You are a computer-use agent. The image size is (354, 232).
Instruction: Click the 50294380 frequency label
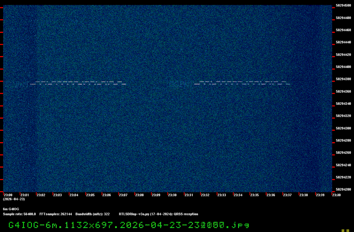(343, 79)
